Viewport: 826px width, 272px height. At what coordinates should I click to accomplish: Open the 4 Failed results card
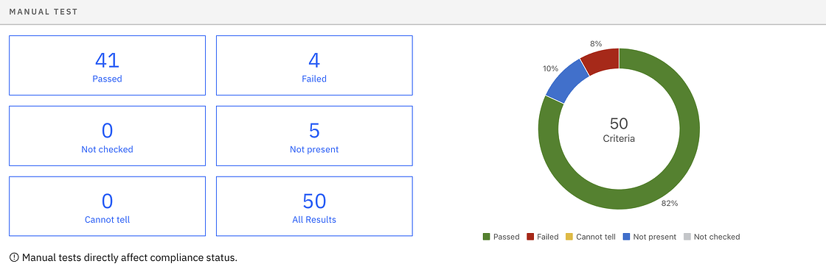314,65
